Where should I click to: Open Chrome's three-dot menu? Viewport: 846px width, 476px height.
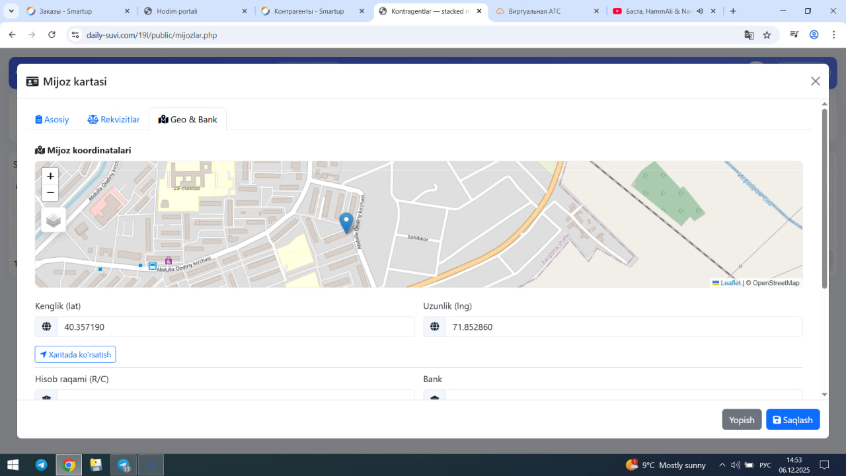[832, 35]
